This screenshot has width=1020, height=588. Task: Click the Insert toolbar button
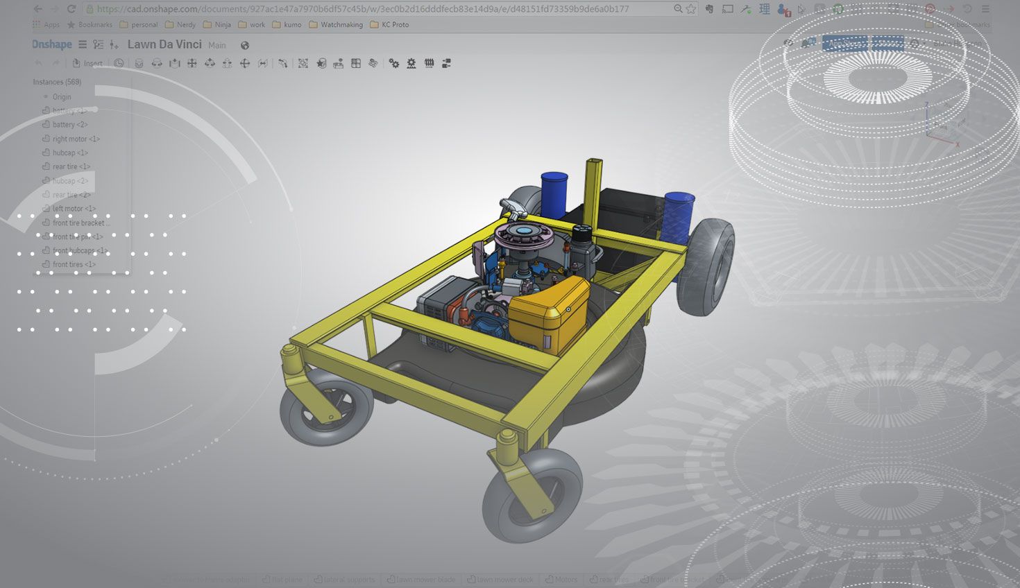tap(87, 63)
